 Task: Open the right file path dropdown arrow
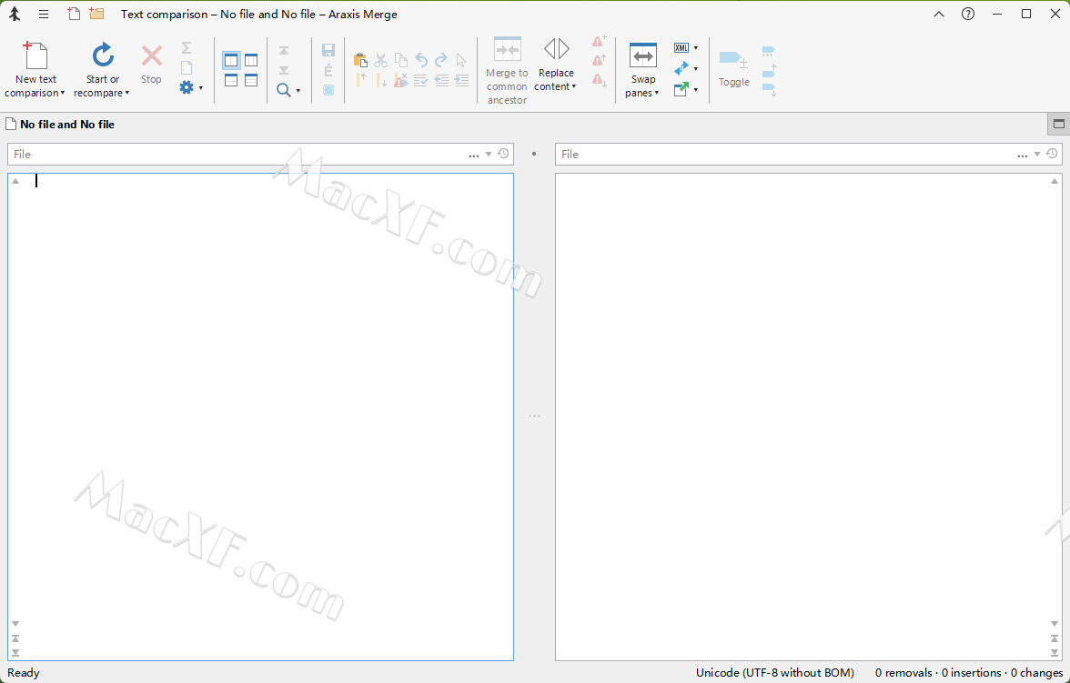(x=1037, y=155)
